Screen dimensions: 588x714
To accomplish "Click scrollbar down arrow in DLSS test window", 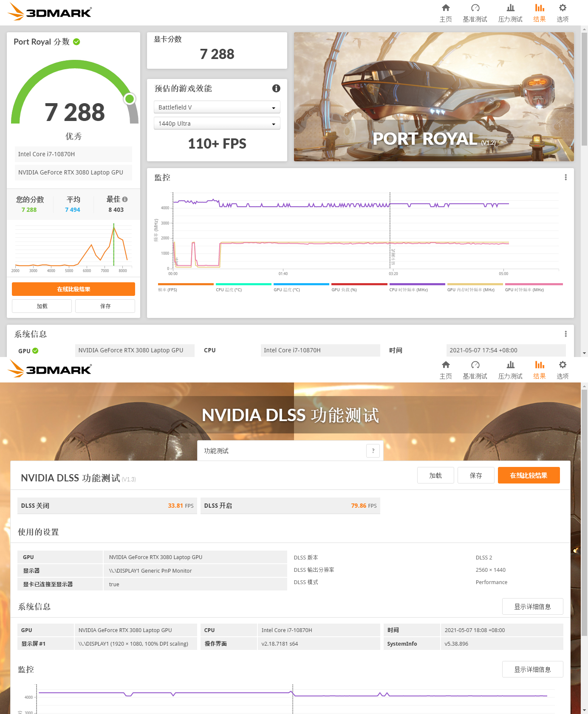I will pos(585,710).
